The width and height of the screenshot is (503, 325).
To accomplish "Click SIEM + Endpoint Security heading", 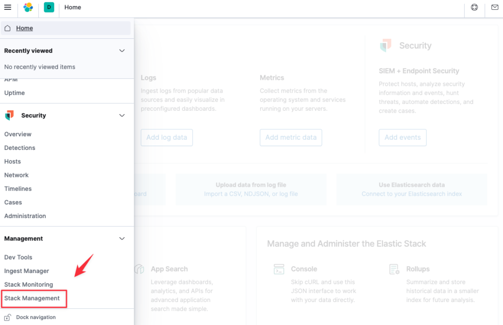I will pyautogui.click(x=419, y=71).
